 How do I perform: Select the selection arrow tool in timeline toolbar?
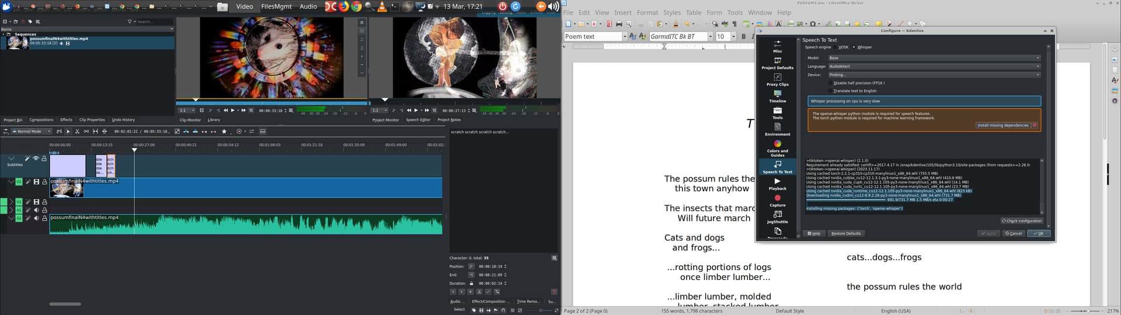coord(68,131)
